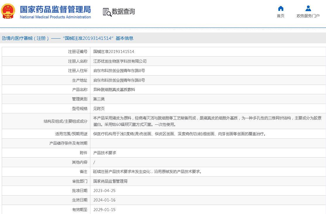Select effective date 2024-01-16
Image resolution: width=326 pixels, height=214 pixels.
tap(104, 200)
